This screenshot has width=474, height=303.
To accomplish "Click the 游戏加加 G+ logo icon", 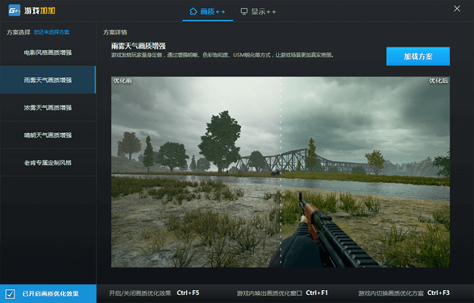I will coord(14,11).
